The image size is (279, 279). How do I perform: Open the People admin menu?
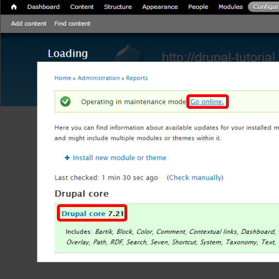click(198, 7)
